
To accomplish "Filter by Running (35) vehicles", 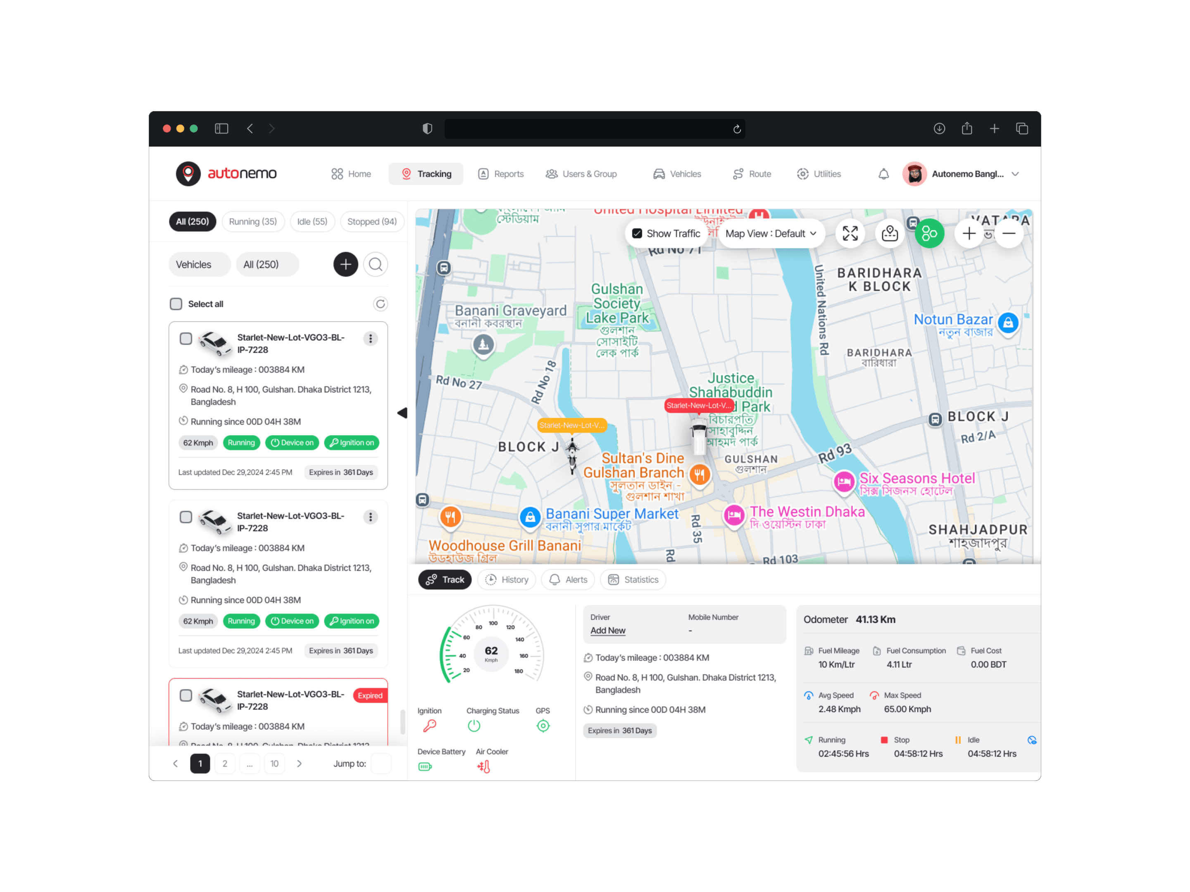I will (252, 221).
